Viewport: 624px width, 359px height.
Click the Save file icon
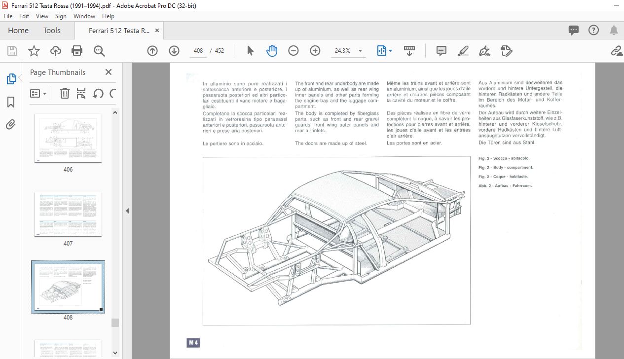point(12,51)
